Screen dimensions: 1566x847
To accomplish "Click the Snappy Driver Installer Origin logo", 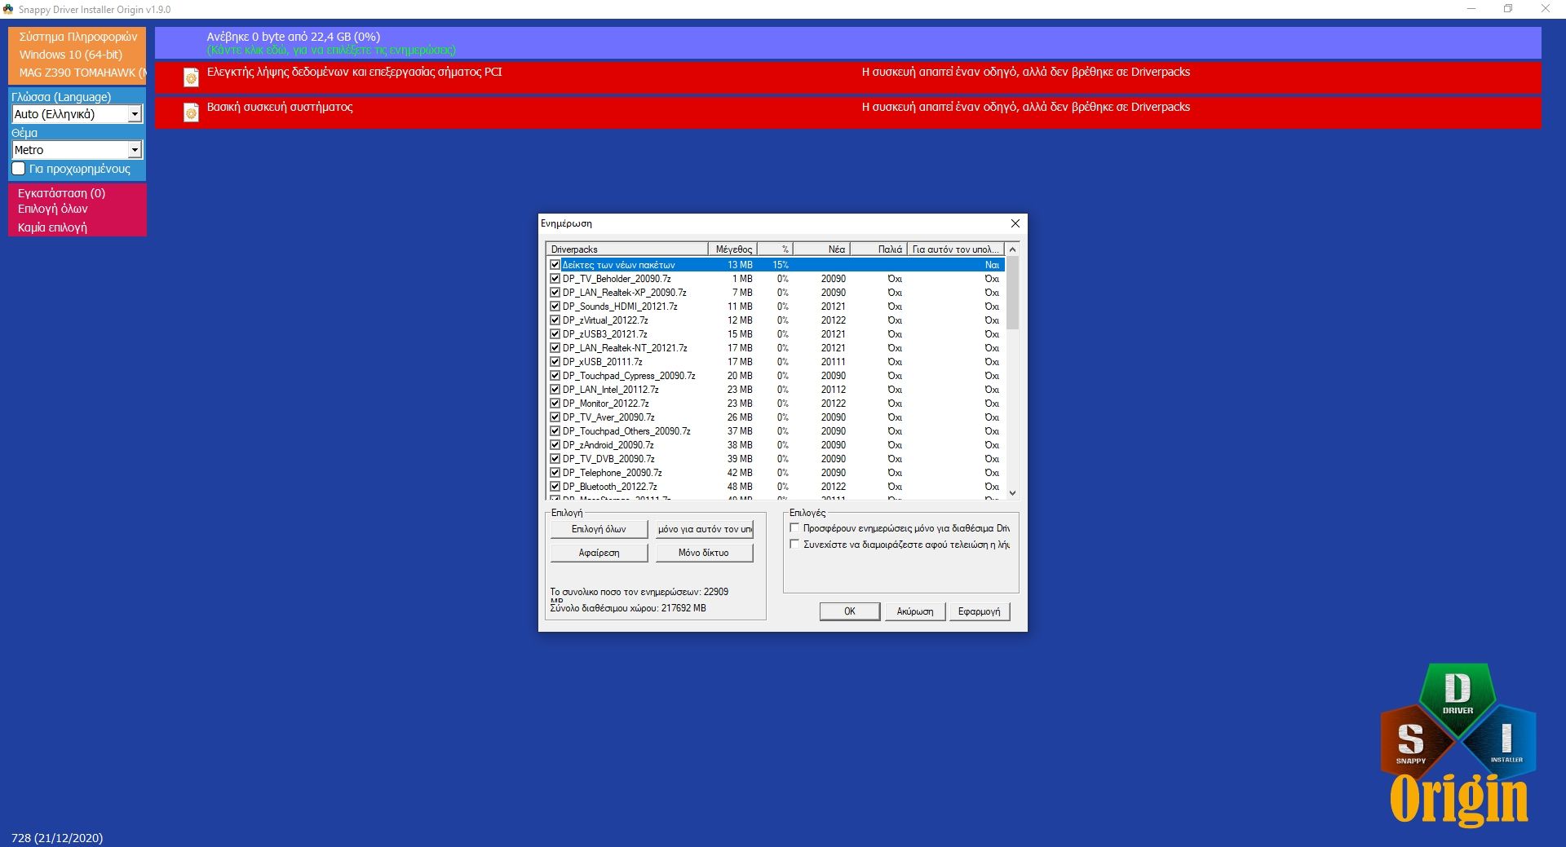I will (1458, 745).
